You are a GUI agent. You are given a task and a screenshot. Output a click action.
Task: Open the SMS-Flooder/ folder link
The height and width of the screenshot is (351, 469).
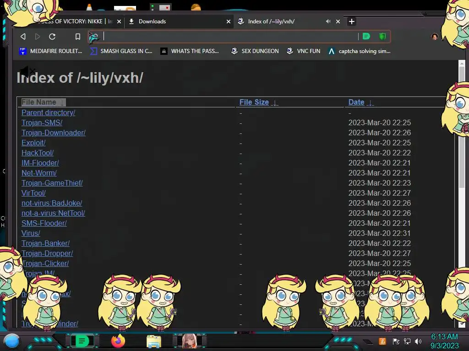pos(44,223)
